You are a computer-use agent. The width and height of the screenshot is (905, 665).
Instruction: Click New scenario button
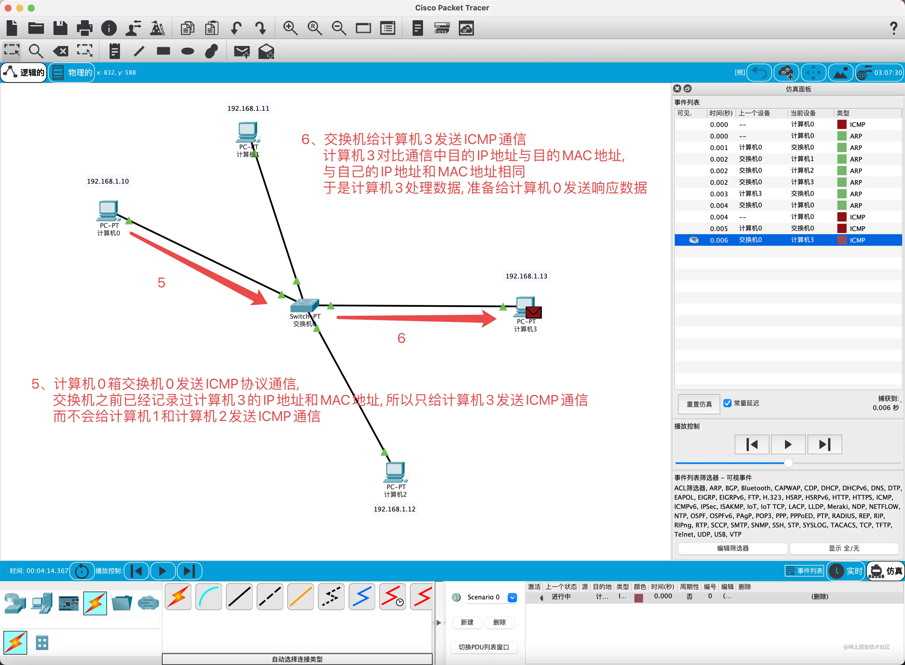pos(467,622)
